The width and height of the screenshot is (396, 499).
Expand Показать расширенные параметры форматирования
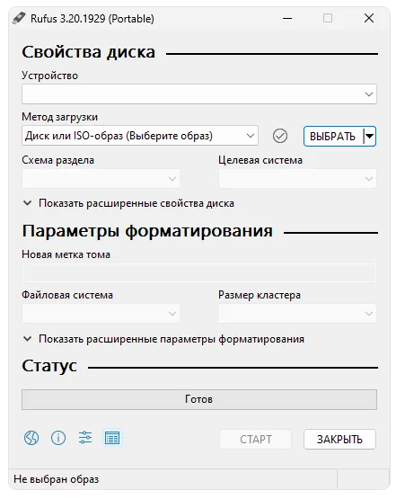click(x=163, y=339)
